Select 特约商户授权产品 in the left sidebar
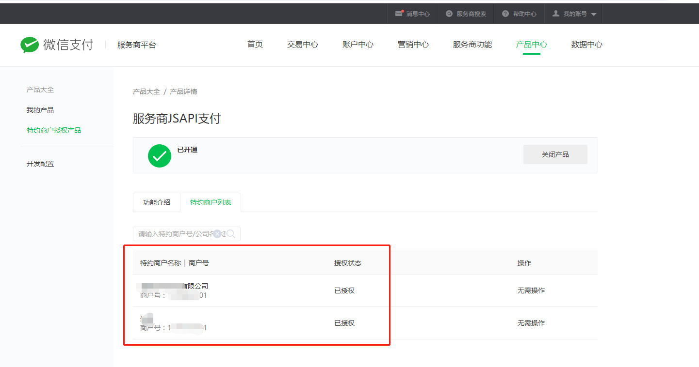 54,130
